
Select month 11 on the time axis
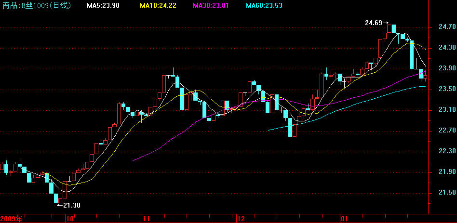tap(146, 219)
